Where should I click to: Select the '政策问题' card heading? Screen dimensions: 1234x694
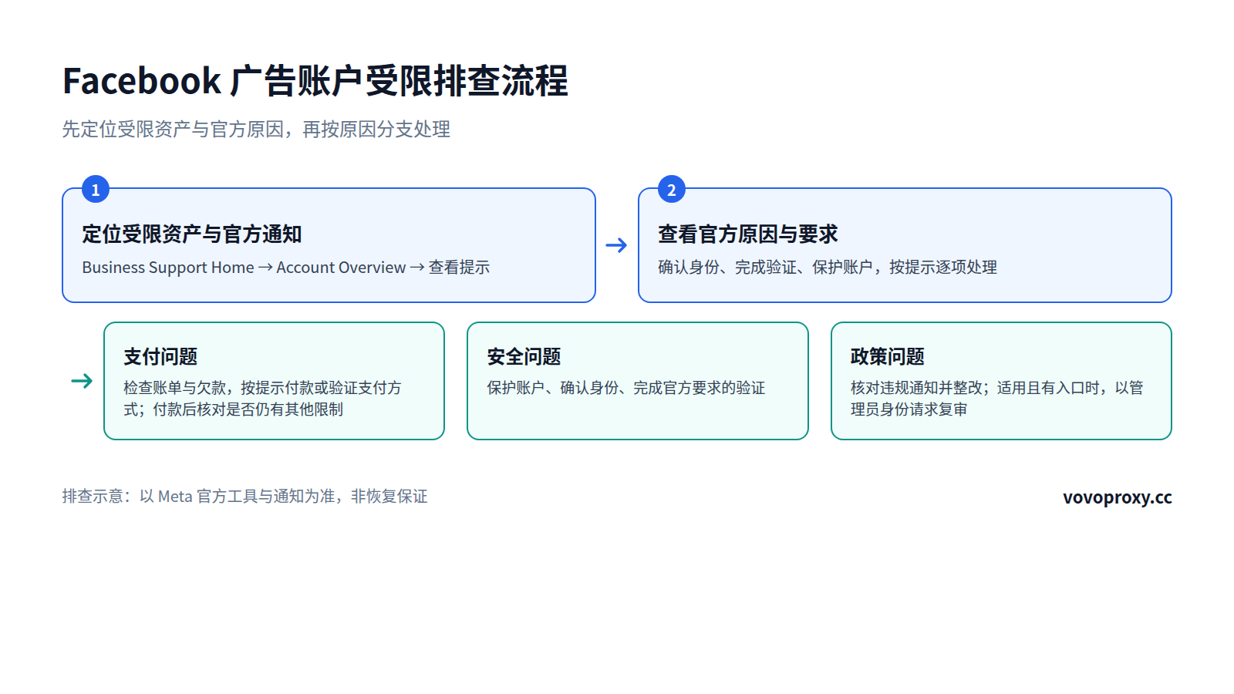[887, 357]
